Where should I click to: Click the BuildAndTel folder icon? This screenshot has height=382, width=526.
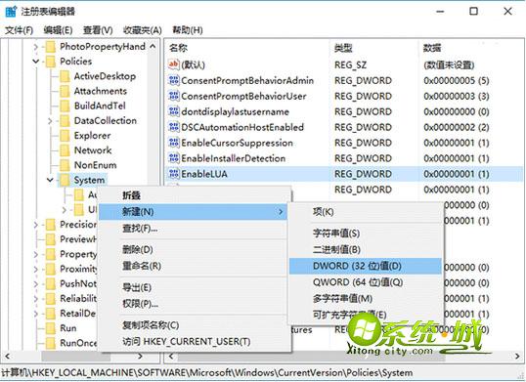click(65, 106)
